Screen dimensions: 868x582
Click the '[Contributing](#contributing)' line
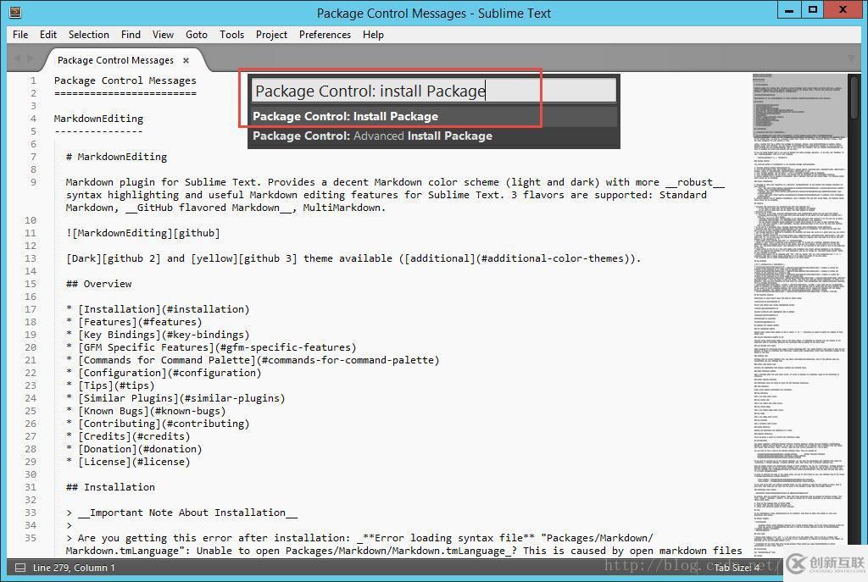(158, 424)
